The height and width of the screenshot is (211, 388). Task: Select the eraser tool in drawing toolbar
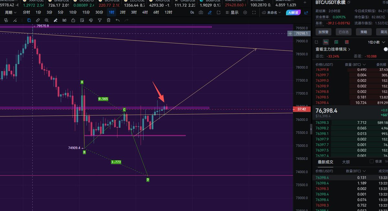pyautogui.click(x=56, y=20)
